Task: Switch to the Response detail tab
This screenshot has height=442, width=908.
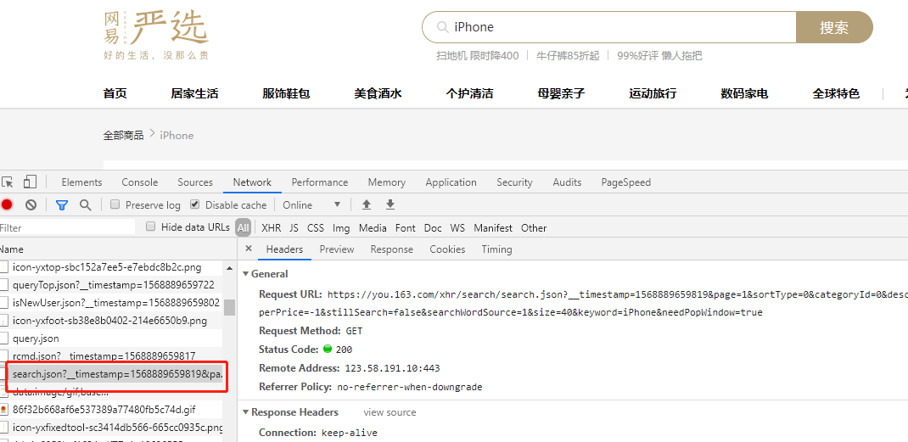Action: [392, 249]
